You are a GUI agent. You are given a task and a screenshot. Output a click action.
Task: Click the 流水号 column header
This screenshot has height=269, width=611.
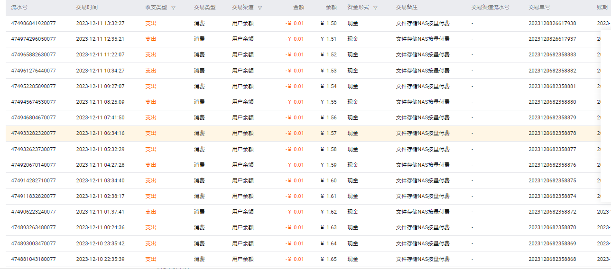click(19, 8)
